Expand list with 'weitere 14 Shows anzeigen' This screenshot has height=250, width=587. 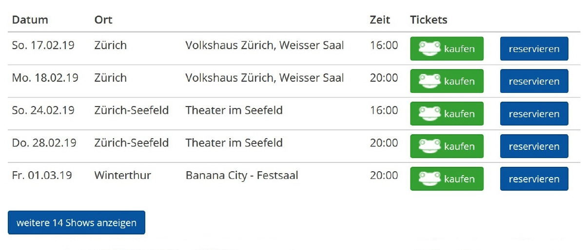(77, 223)
